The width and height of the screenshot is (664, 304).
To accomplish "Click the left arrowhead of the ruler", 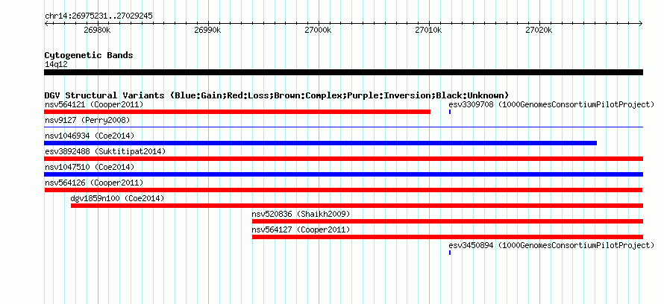I will (x=46, y=24).
